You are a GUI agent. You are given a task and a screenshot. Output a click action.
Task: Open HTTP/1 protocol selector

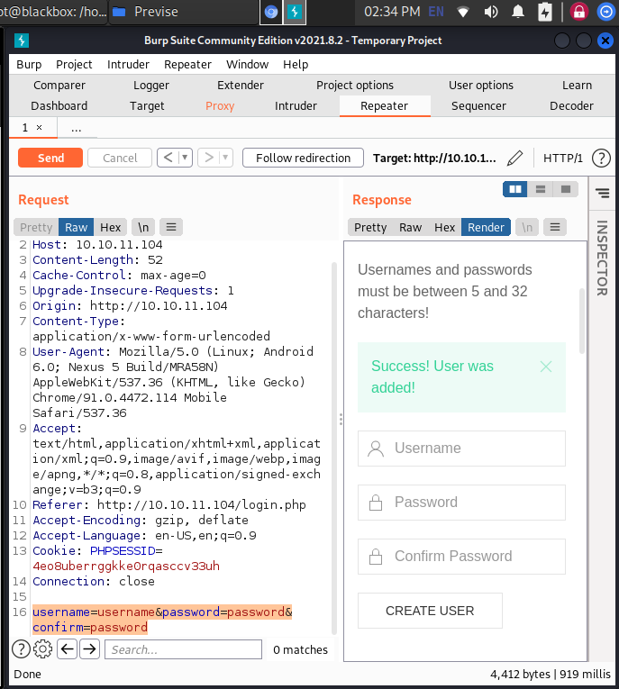pyautogui.click(x=563, y=159)
